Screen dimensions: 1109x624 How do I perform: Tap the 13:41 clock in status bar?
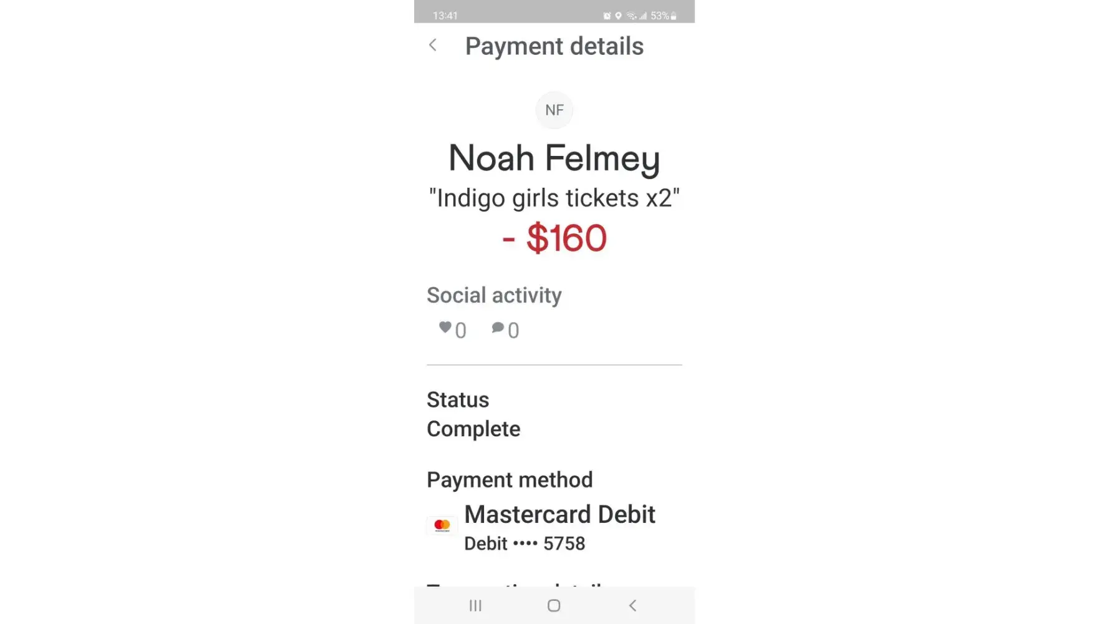point(445,16)
